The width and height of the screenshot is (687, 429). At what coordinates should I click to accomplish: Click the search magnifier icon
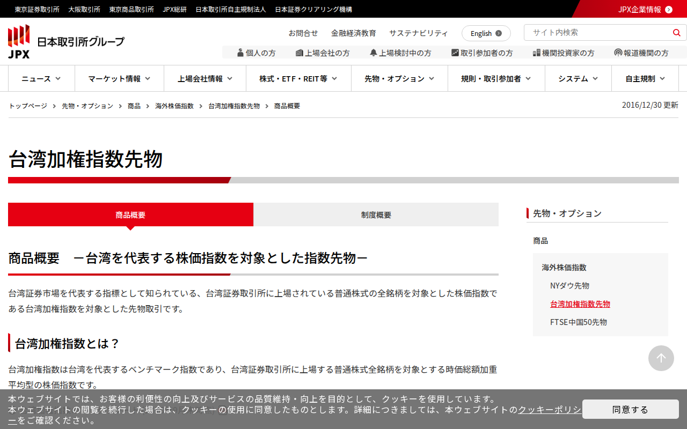676,33
